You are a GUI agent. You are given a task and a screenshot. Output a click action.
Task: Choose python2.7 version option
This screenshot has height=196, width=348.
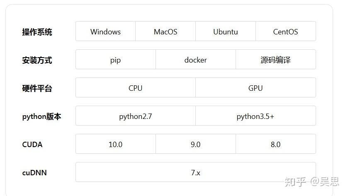tap(135, 116)
